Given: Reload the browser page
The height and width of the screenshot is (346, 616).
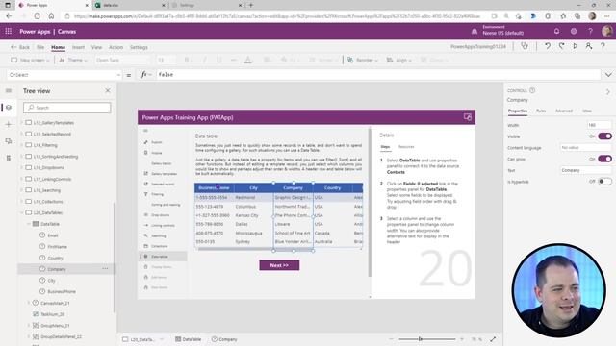Looking at the screenshot, I should [37, 16].
